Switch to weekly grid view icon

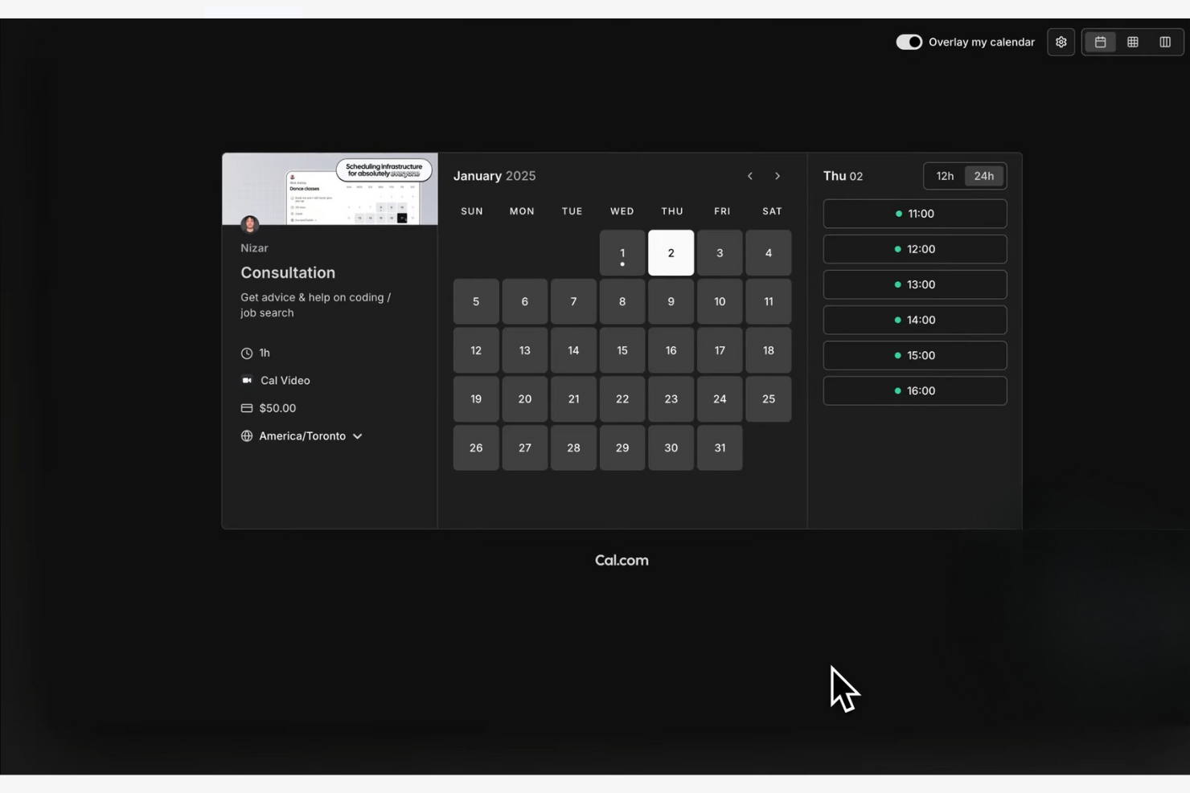coord(1132,42)
